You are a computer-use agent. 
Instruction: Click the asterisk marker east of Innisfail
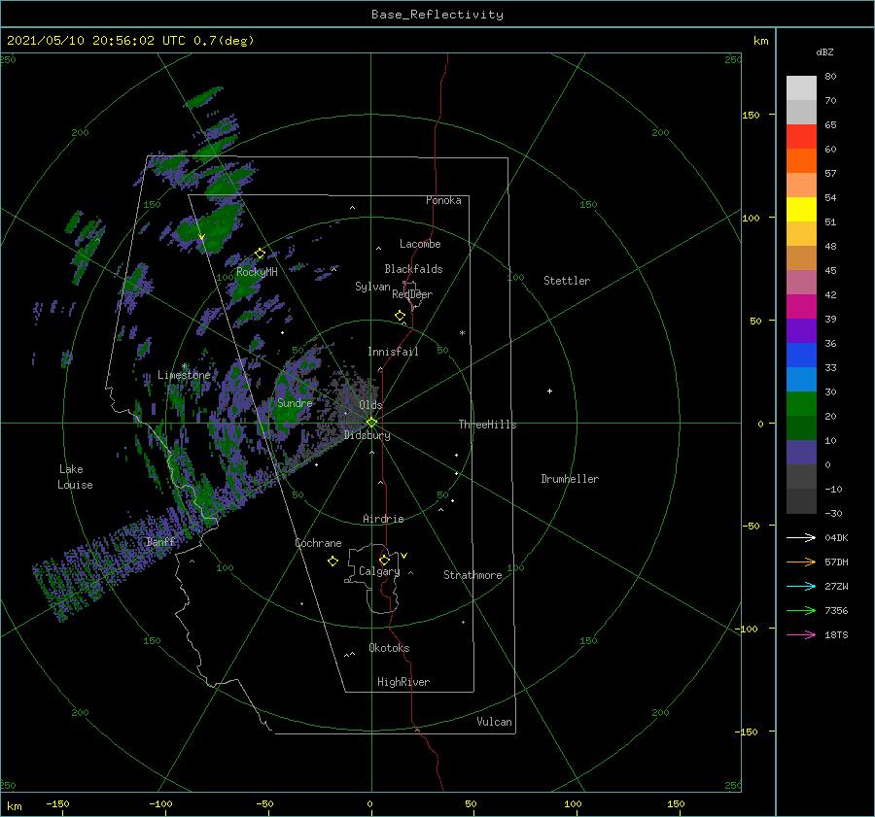tap(462, 333)
